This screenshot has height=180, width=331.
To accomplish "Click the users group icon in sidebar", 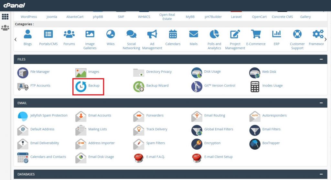I will tap(5, 28).
